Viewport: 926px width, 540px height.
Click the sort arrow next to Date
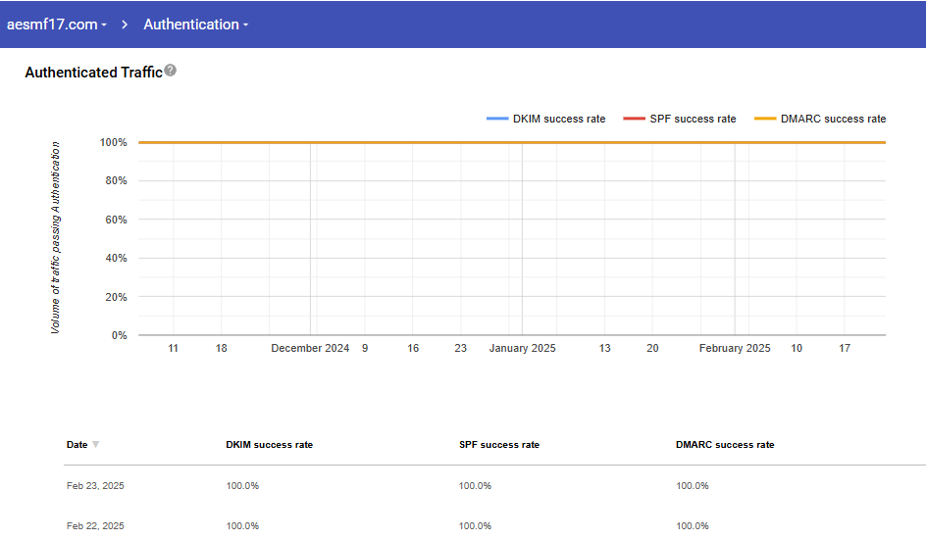[x=95, y=445]
